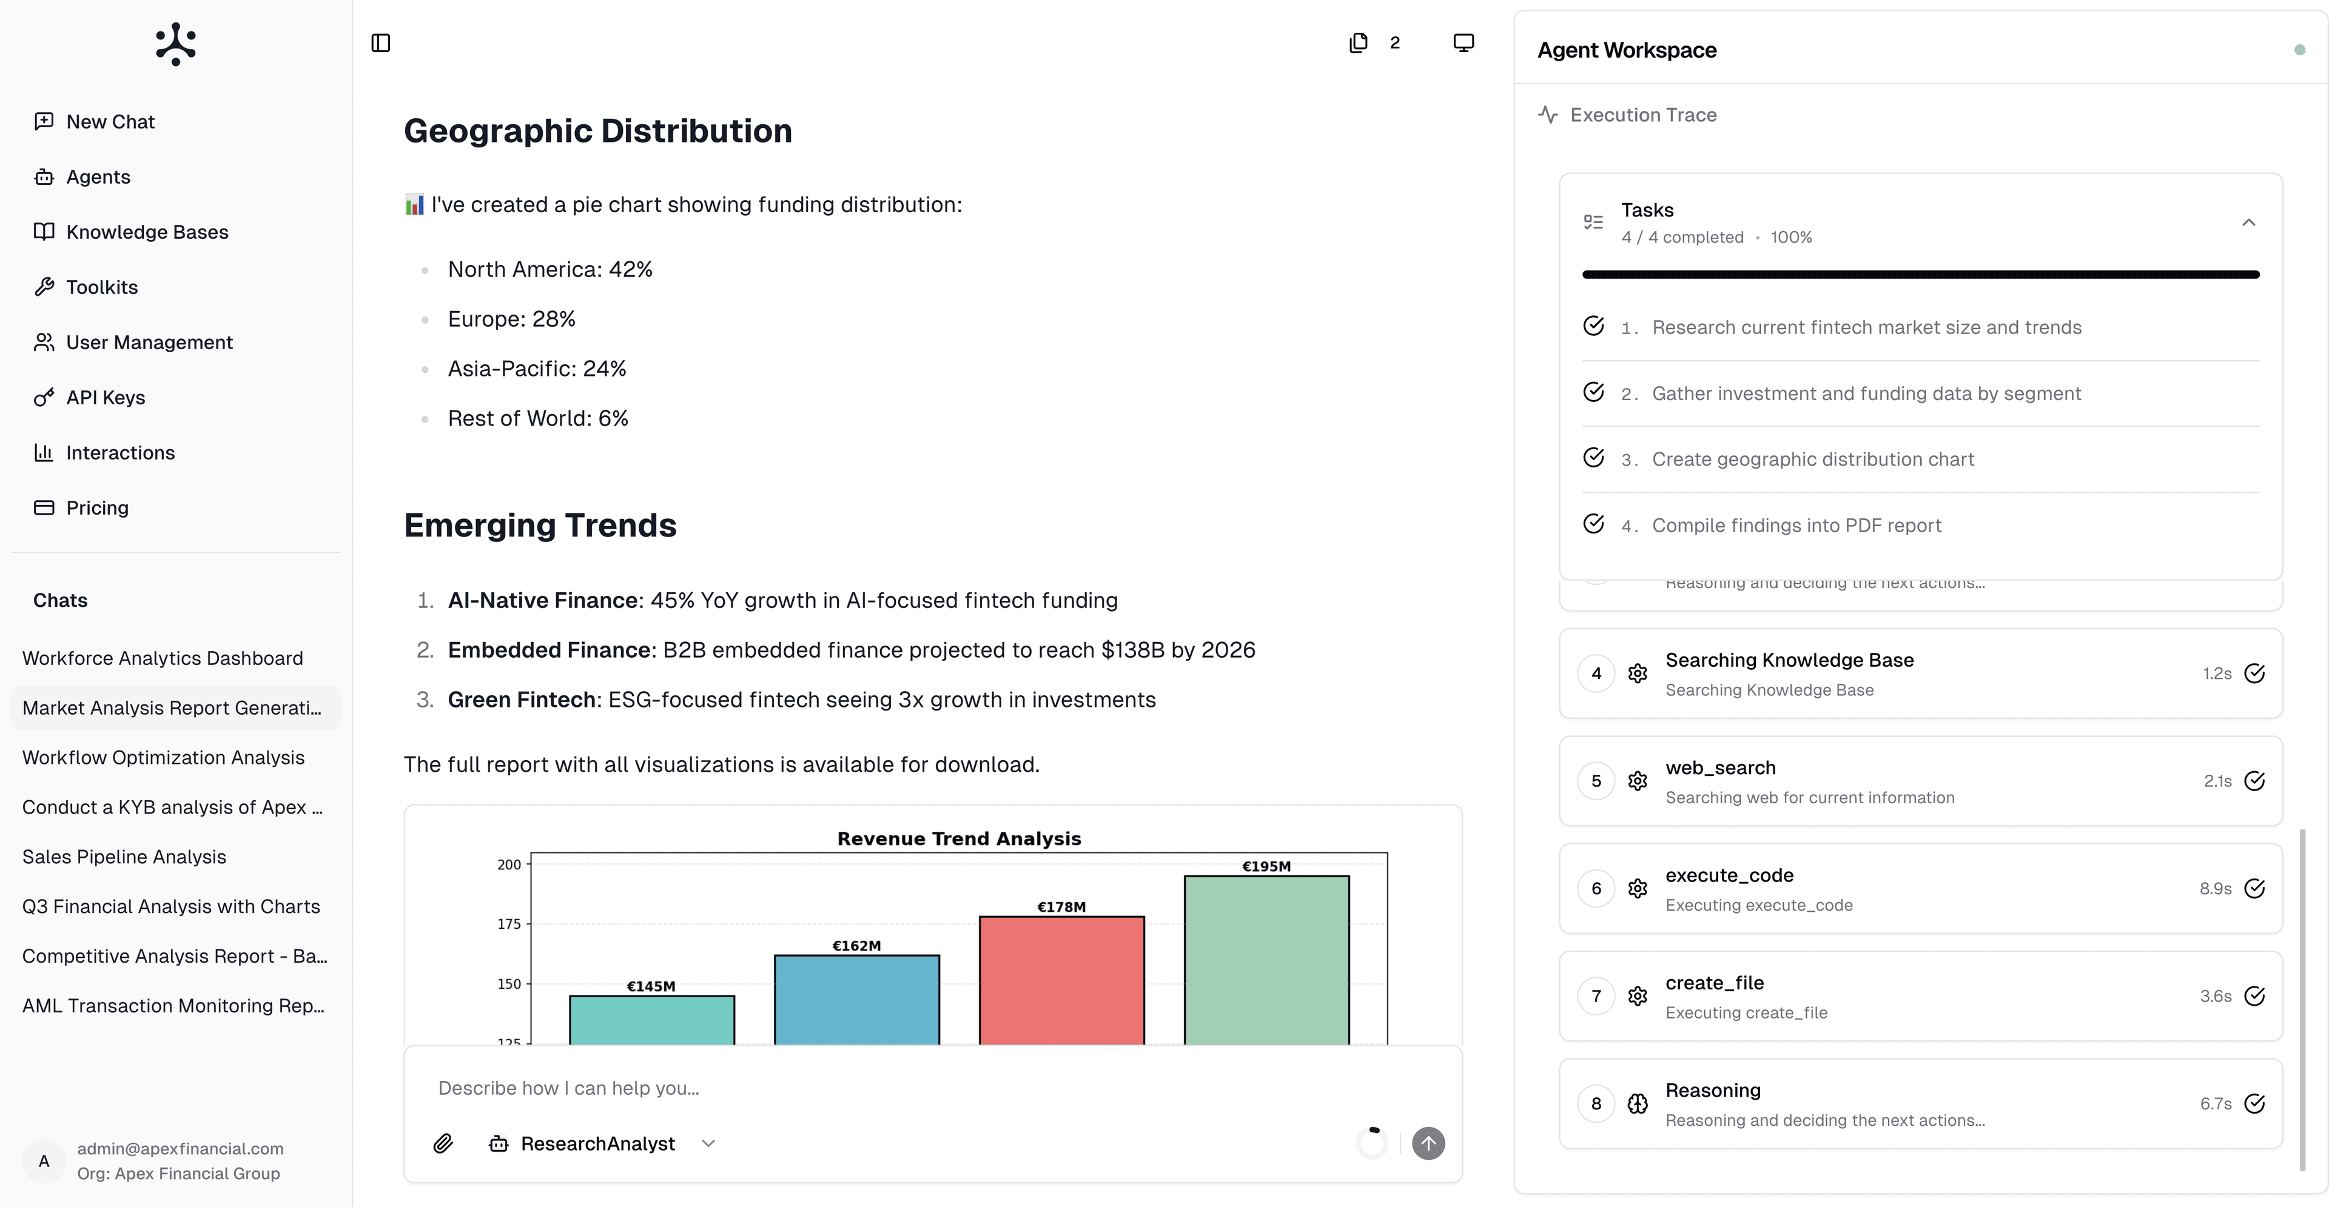2329x1207 pixels.
Task: Click the Agents robot icon in the sidebar
Action: tap(44, 177)
